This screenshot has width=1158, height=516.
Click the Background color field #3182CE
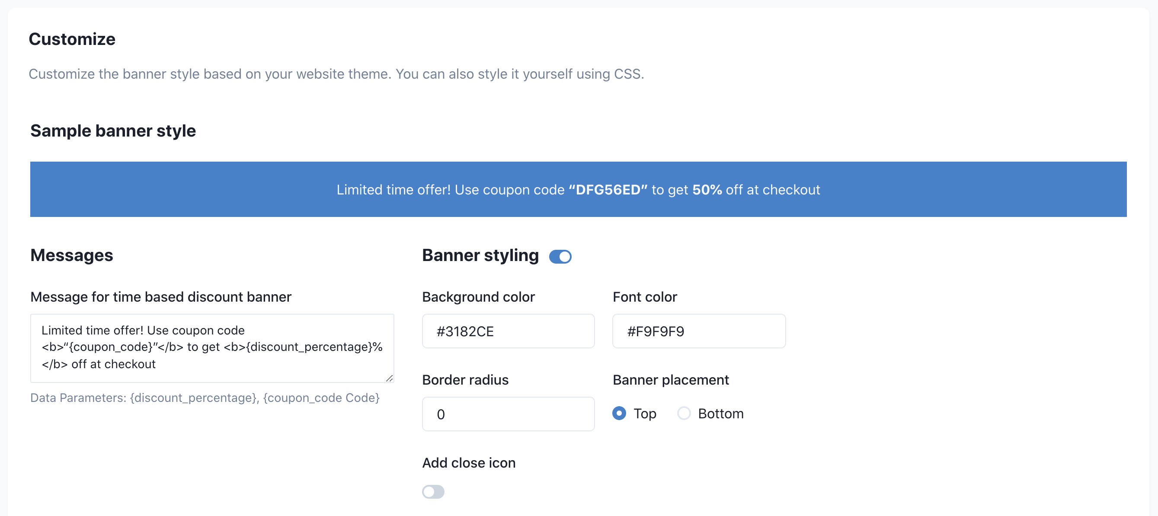coord(508,331)
